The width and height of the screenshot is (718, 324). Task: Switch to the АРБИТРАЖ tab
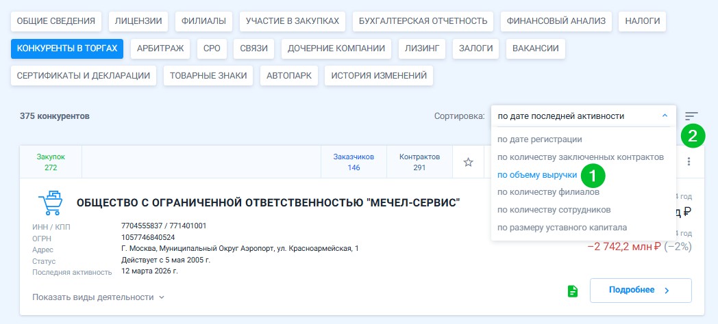[x=160, y=49]
